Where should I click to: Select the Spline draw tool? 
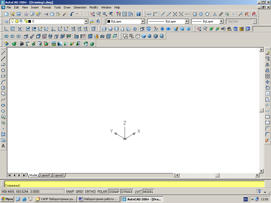point(3,100)
